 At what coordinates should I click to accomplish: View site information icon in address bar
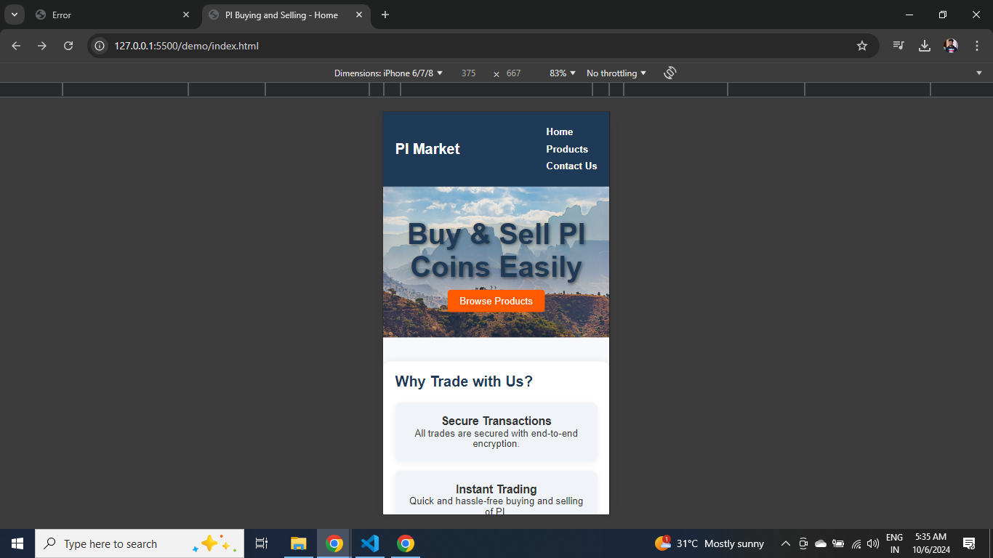click(100, 46)
